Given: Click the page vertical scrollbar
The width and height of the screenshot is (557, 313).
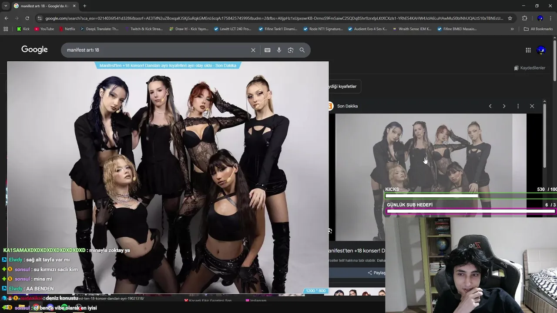Looking at the screenshot, I should tap(555, 61).
